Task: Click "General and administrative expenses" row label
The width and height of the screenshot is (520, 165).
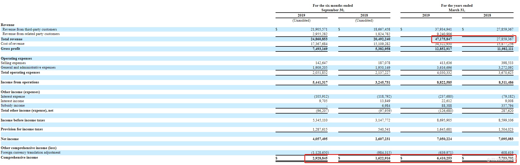Action: [x=28, y=67]
